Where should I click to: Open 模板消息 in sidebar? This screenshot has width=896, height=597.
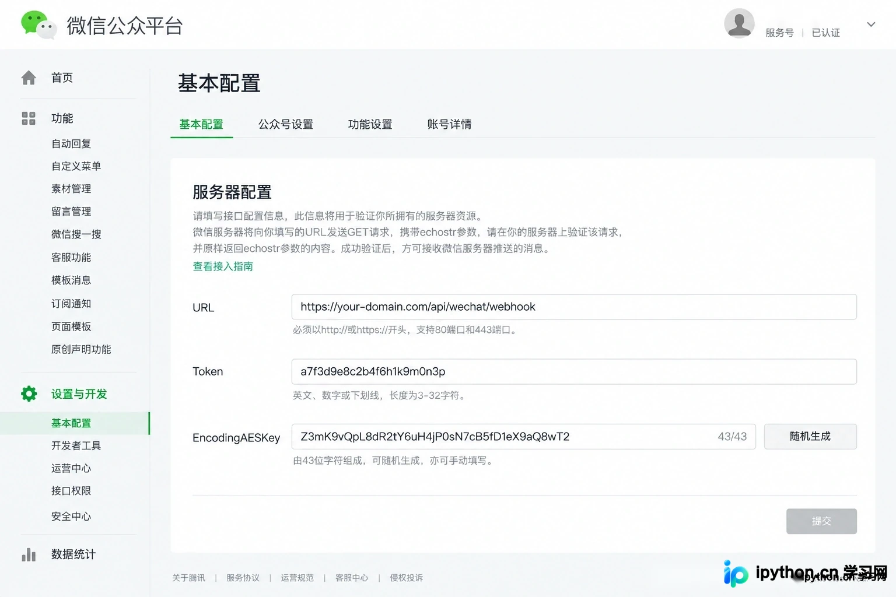pyautogui.click(x=71, y=280)
